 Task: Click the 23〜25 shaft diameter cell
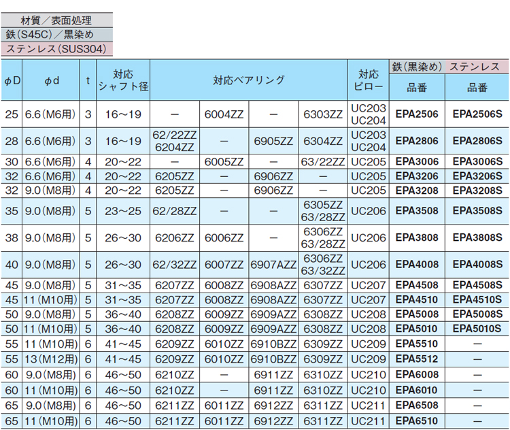pyautogui.click(x=123, y=211)
